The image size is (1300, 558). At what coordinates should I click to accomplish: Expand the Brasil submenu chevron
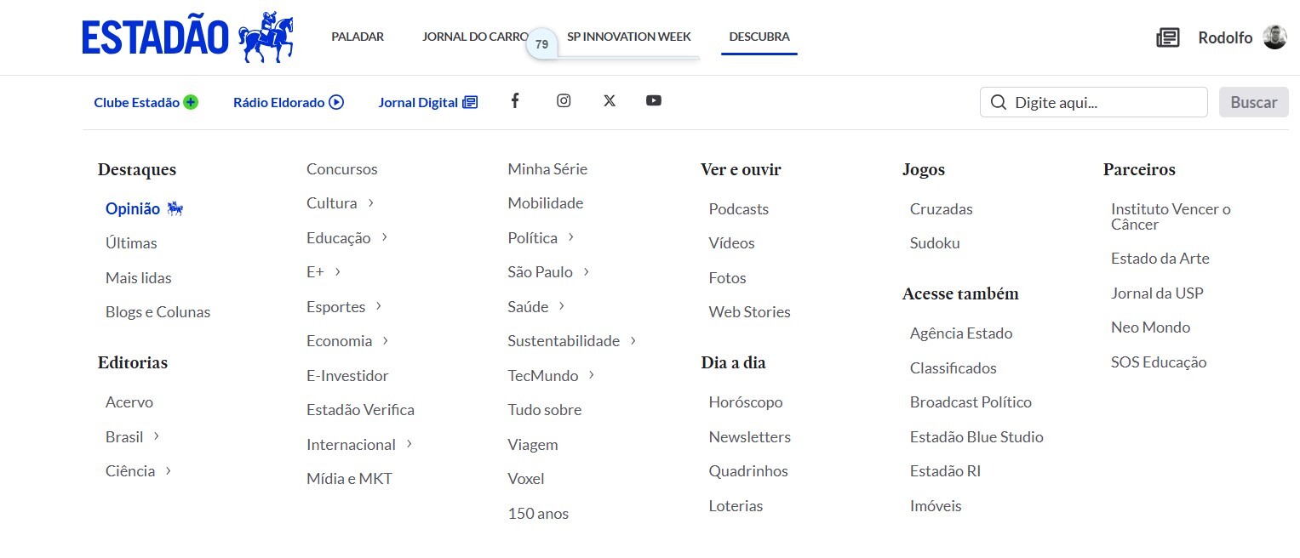tap(157, 436)
